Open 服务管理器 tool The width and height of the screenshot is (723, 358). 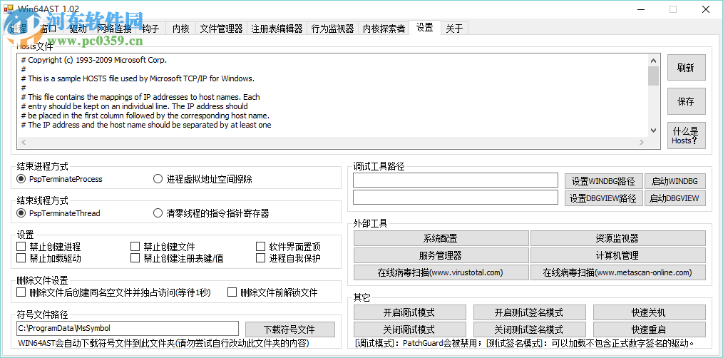pos(441,255)
